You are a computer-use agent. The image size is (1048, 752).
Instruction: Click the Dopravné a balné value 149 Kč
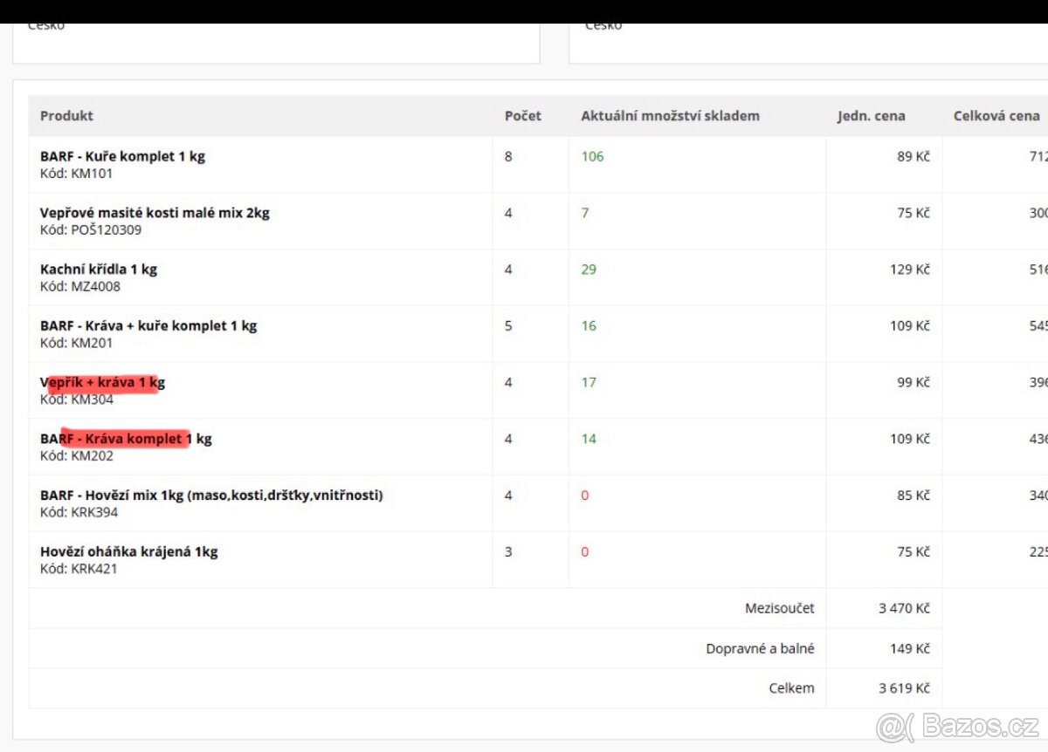[910, 648]
